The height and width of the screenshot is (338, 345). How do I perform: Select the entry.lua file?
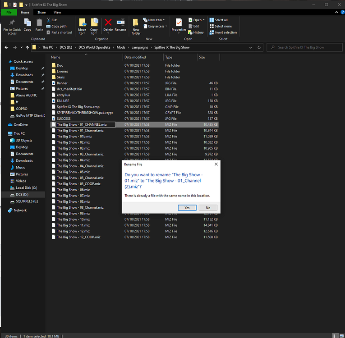point(64,95)
